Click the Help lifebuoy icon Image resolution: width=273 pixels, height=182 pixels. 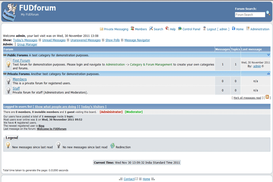[x=167, y=28]
